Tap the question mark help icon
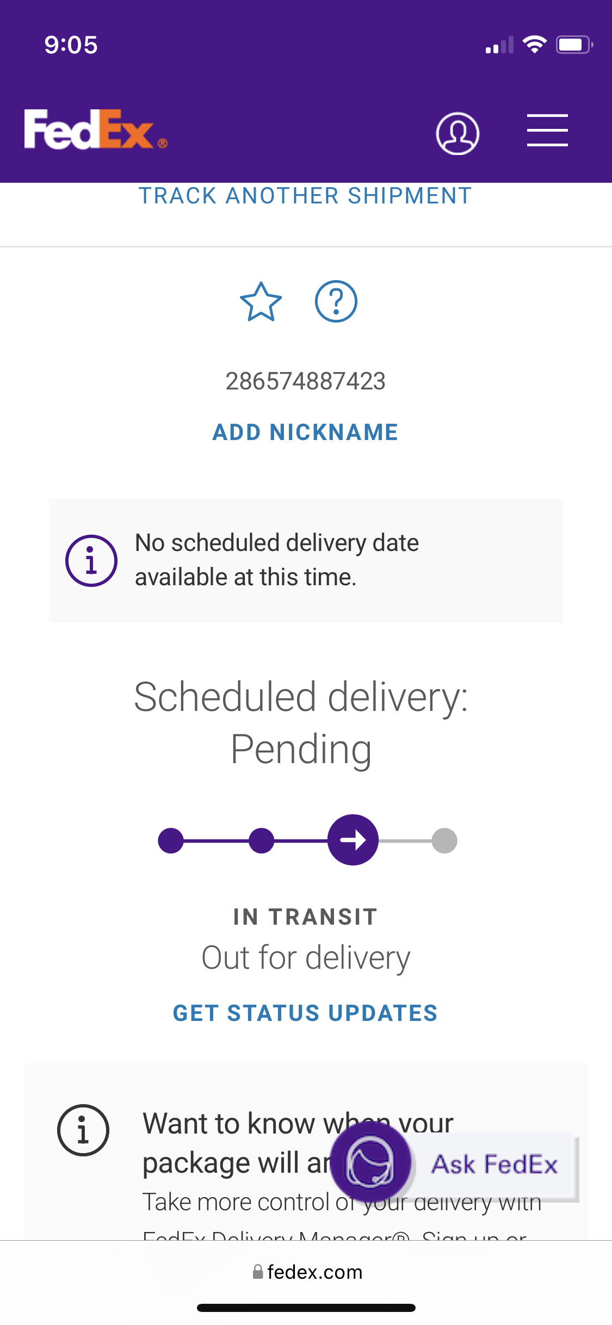The width and height of the screenshot is (612, 1325). click(x=336, y=301)
